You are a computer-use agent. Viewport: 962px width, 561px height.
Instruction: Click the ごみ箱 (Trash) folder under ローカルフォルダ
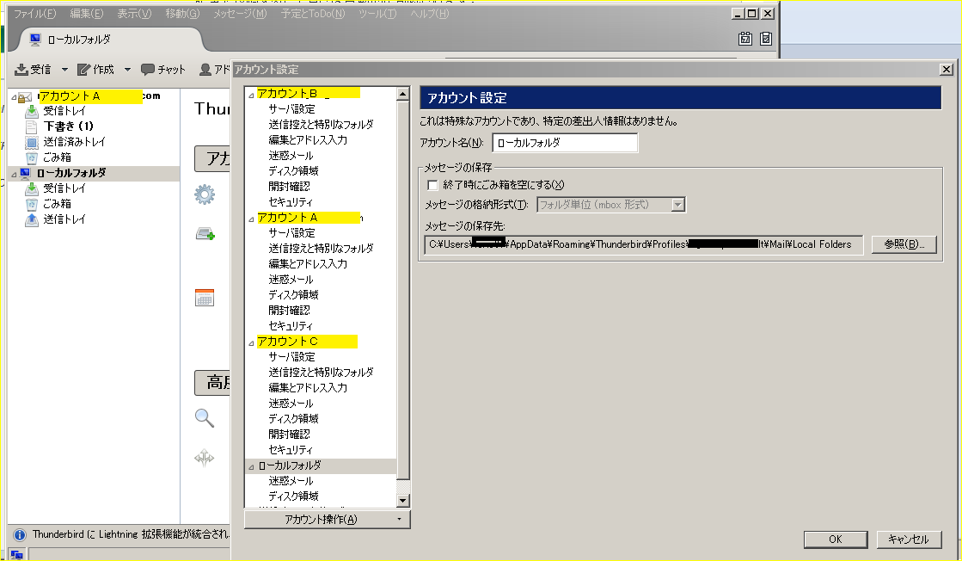point(57,204)
